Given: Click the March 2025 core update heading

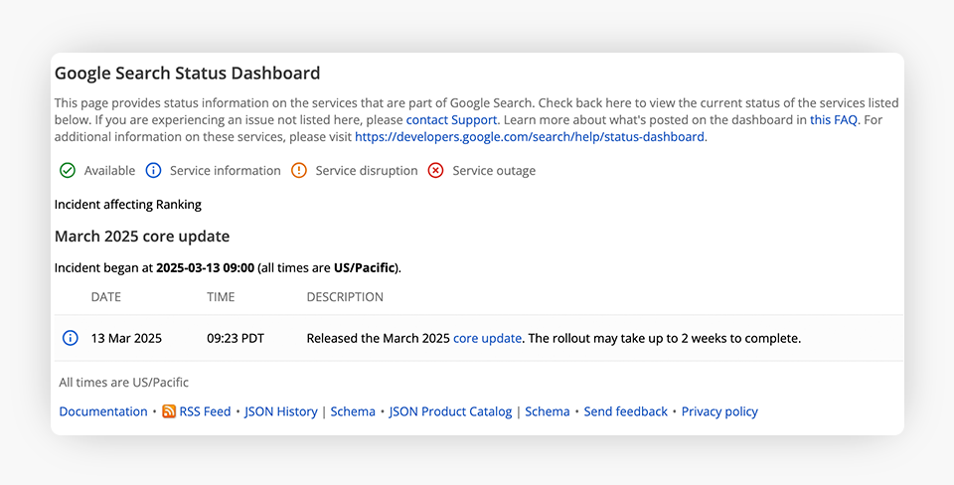Looking at the screenshot, I should 142,237.
